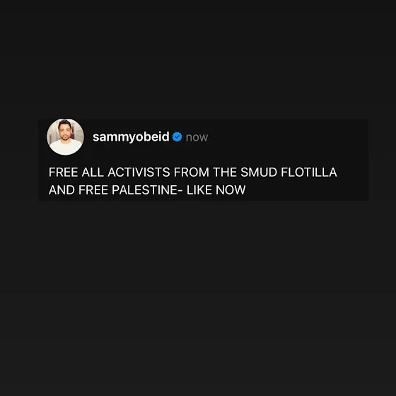The width and height of the screenshot is (396, 396).
Task: Click the white shirt in the avatar photo
Action: point(66,147)
